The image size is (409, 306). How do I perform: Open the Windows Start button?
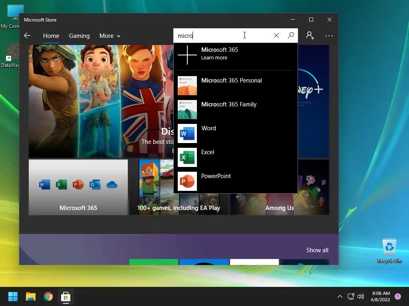pyautogui.click(x=13, y=296)
